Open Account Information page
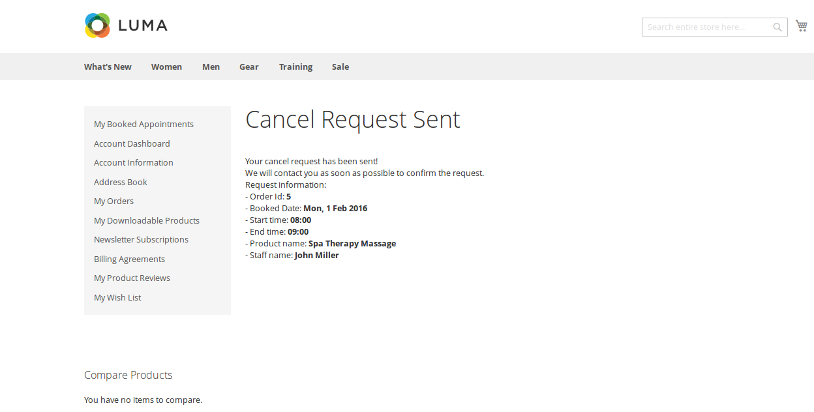The width and height of the screenshot is (814, 412). coord(133,163)
